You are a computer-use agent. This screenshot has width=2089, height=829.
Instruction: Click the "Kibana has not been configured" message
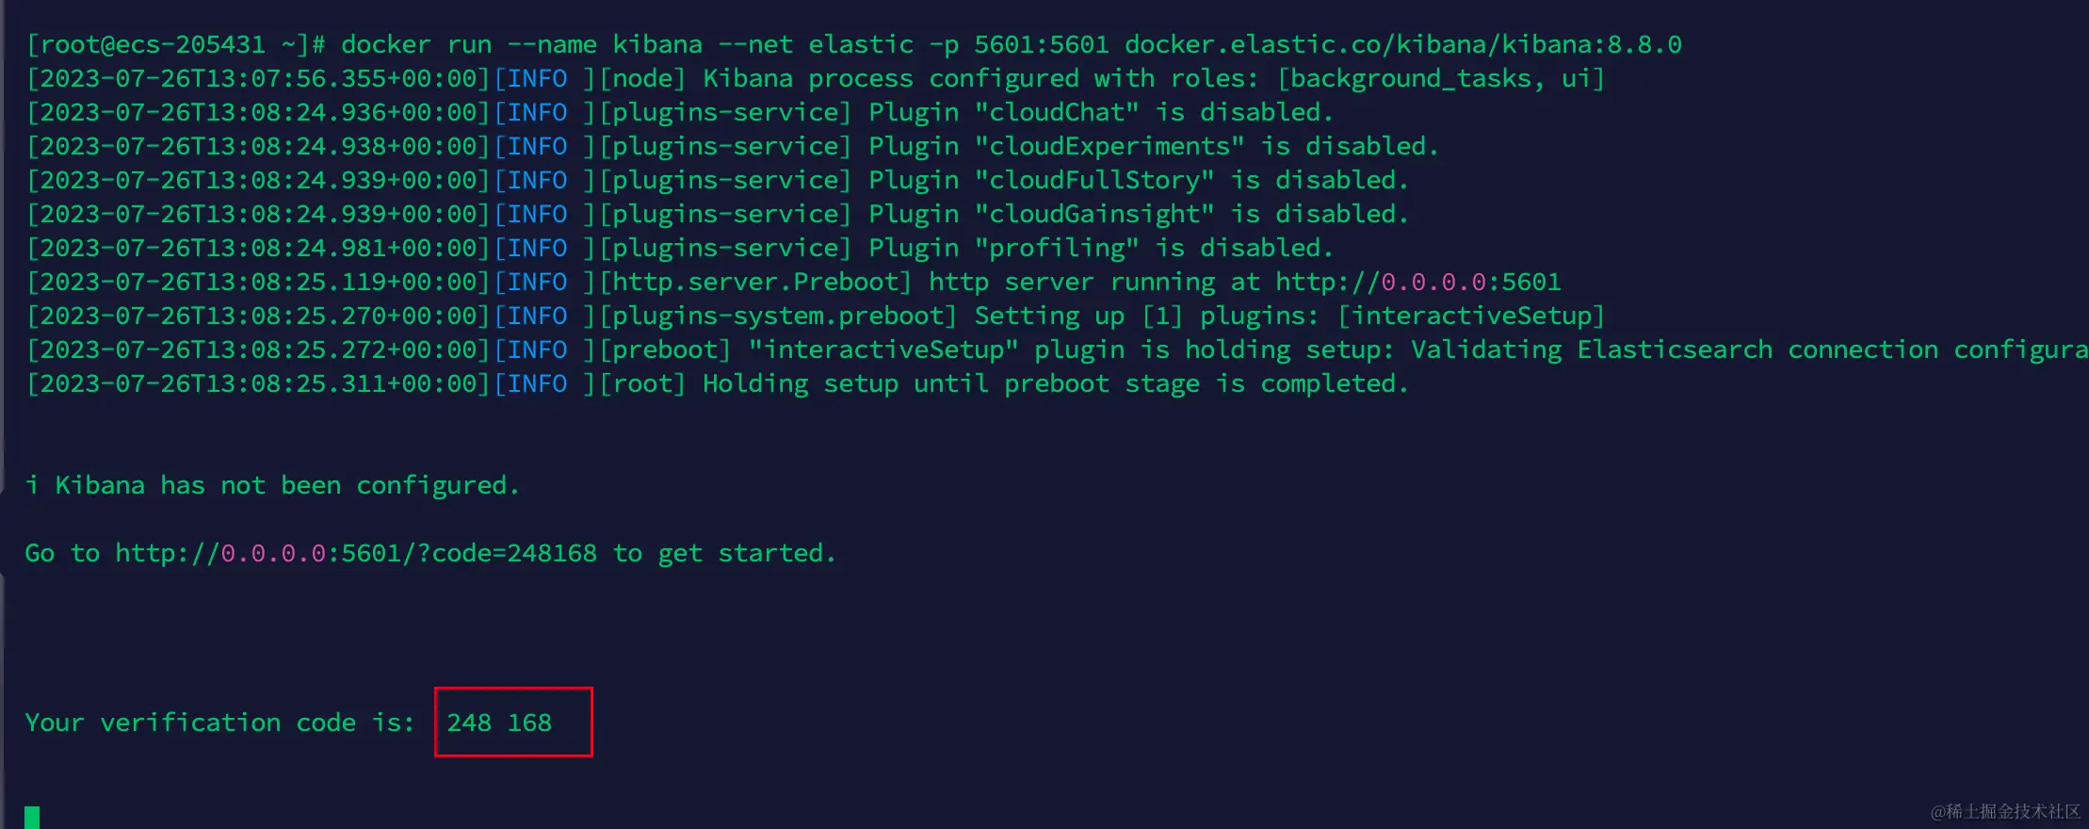(286, 485)
